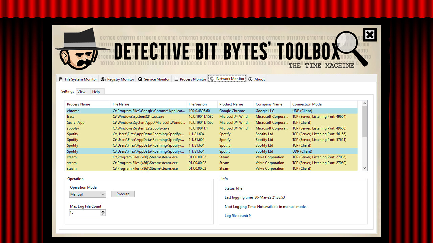Open Service Monitor via its gear icon

click(x=140, y=79)
